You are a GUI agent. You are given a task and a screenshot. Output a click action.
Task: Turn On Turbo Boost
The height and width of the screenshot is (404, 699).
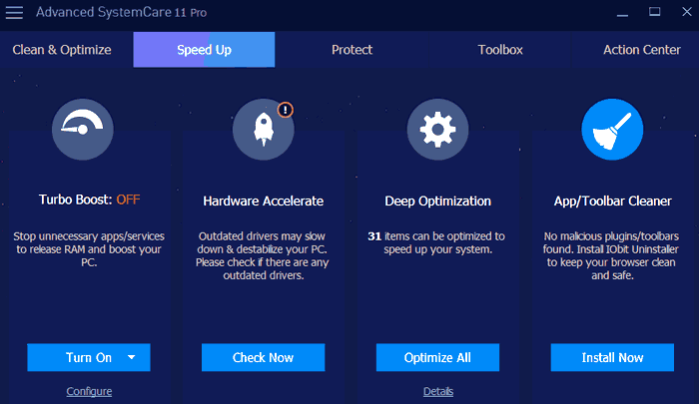[x=89, y=357]
